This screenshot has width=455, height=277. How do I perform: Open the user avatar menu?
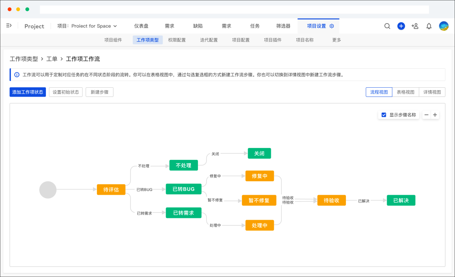[x=444, y=26]
